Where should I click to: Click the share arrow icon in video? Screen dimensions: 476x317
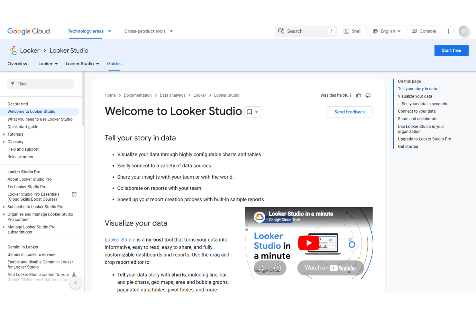pos(262,268)
